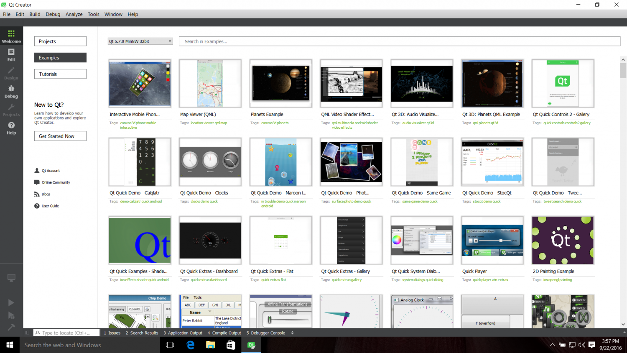Open the Qt 5.7.0 MinGW 32bit kit dropdown

coord(140,41)
